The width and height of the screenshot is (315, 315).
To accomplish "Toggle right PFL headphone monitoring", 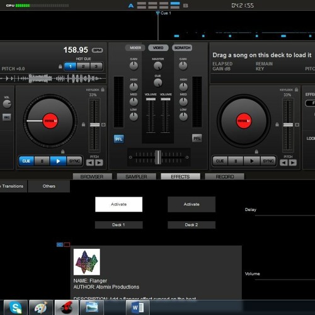I will (x=197, y=139).
